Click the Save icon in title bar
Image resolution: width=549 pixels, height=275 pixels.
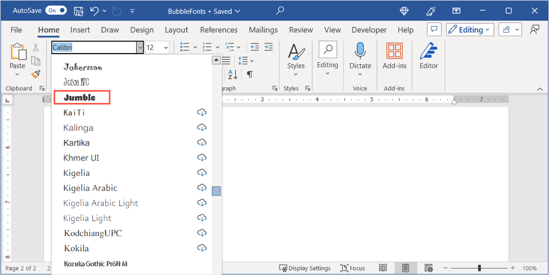[78, 11]
